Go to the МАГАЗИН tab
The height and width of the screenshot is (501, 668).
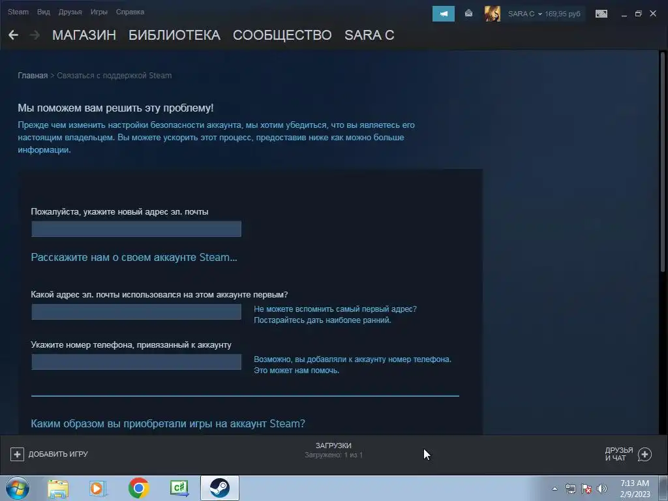click(84, 35)
